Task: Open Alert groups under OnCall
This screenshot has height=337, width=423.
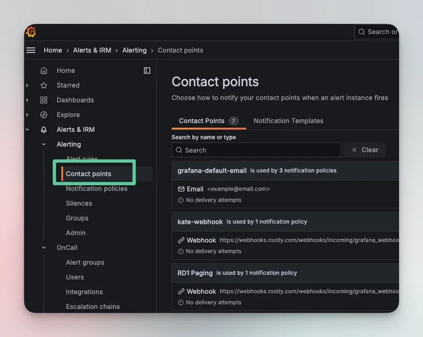Action: (x=85, y=262)
